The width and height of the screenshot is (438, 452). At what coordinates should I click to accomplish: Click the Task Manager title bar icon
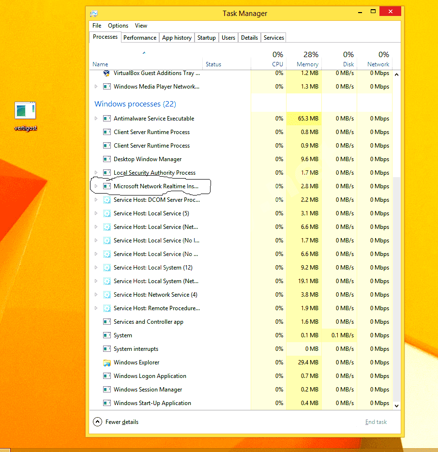pos(94,14)
